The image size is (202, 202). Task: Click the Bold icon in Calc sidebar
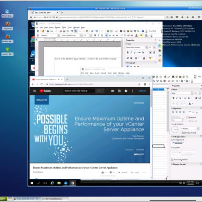click(173, 98)
